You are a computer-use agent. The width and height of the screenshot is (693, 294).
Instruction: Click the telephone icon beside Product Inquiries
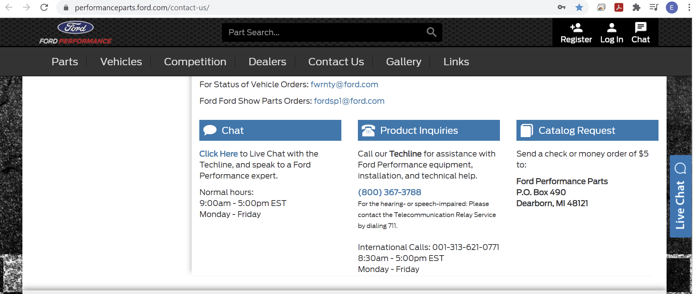tap(368, 130)
